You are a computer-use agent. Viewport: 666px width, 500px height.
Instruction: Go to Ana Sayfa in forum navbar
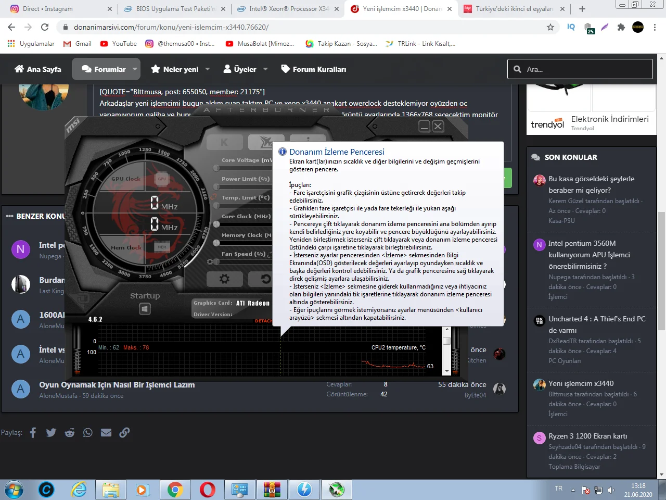[x=38, y=69]
